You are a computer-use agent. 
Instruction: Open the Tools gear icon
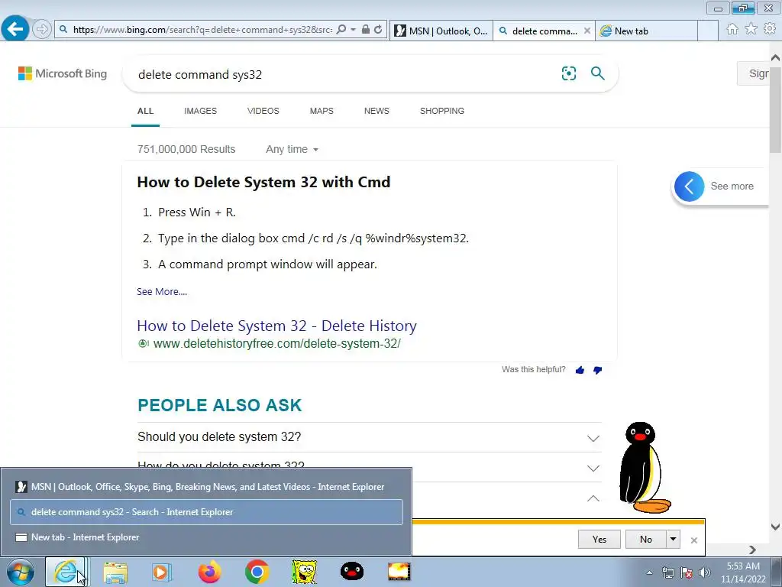(770, 29)
